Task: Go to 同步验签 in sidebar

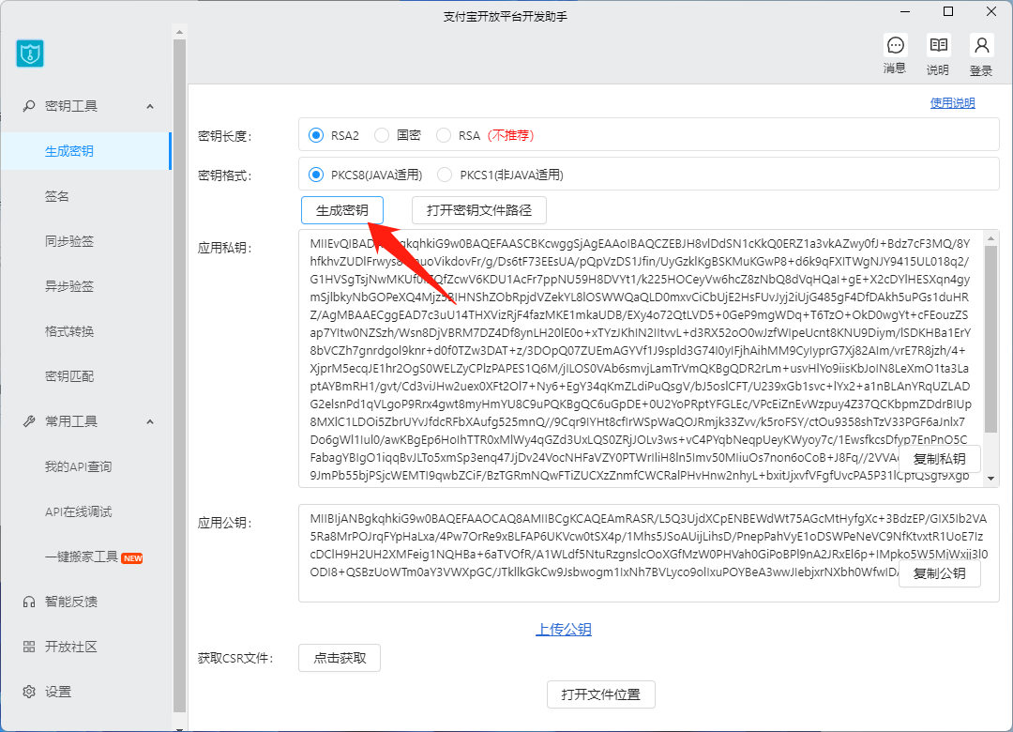Action: coord(69,241)
